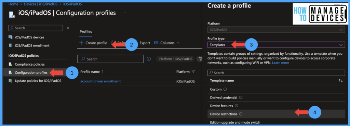Sort by Profile name using the arrow

pyautogui.click(x=102, y=72)
